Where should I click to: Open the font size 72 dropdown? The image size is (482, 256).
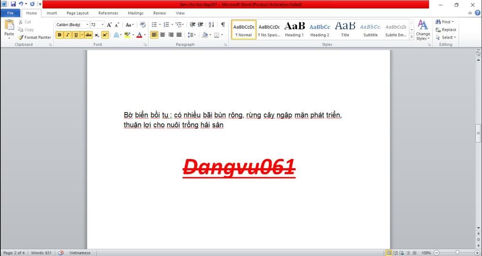103,25
